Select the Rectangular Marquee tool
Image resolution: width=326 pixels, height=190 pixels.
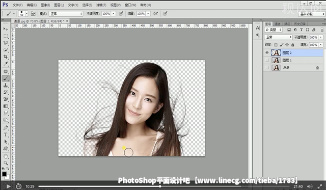6,36
